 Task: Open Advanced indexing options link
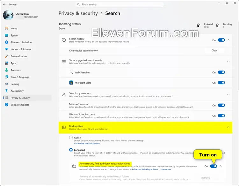[x=145, y=169]
